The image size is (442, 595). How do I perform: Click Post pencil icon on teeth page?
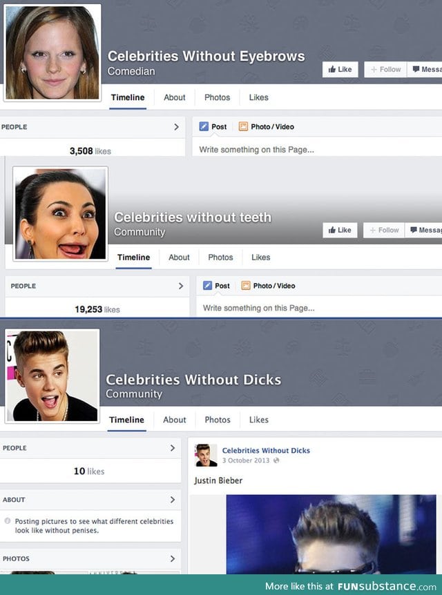(x=207, y=285)
